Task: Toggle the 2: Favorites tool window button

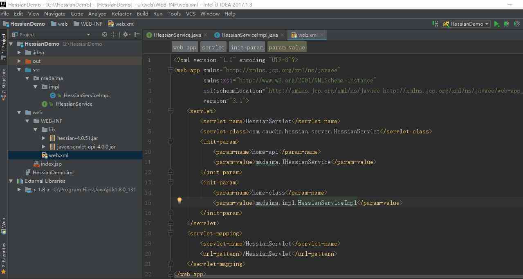Action: (4, 258)
